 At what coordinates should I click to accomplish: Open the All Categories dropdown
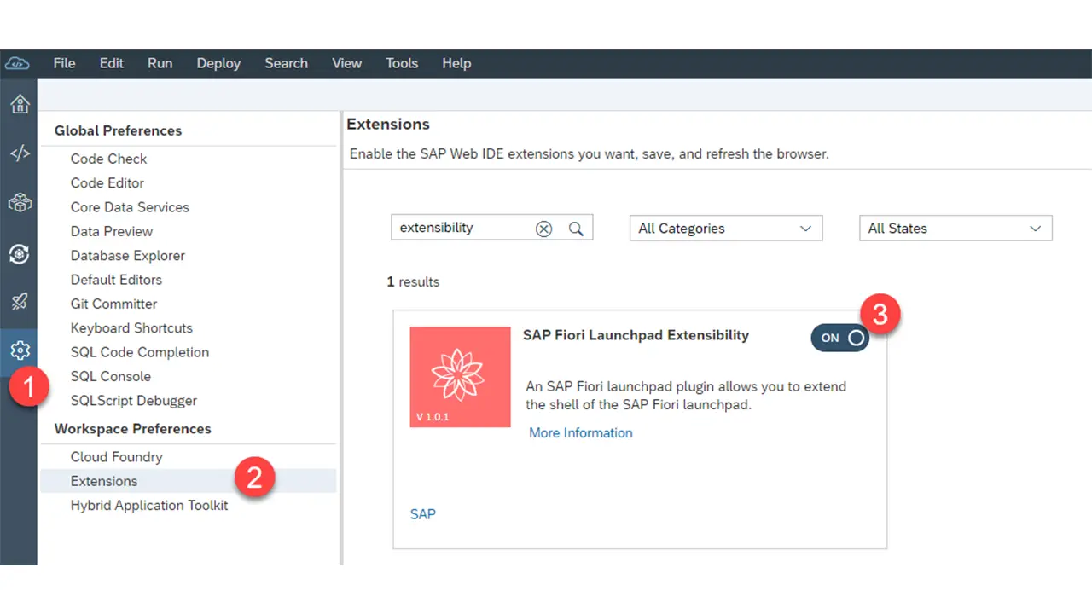tap(725, 229)
